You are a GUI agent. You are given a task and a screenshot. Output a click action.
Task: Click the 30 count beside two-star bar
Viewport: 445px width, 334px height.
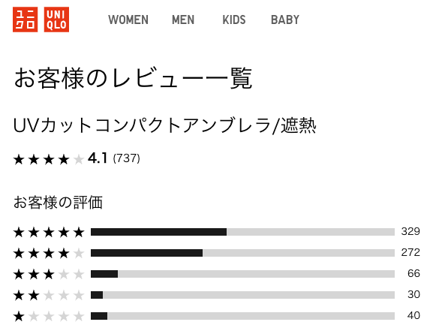413,294
